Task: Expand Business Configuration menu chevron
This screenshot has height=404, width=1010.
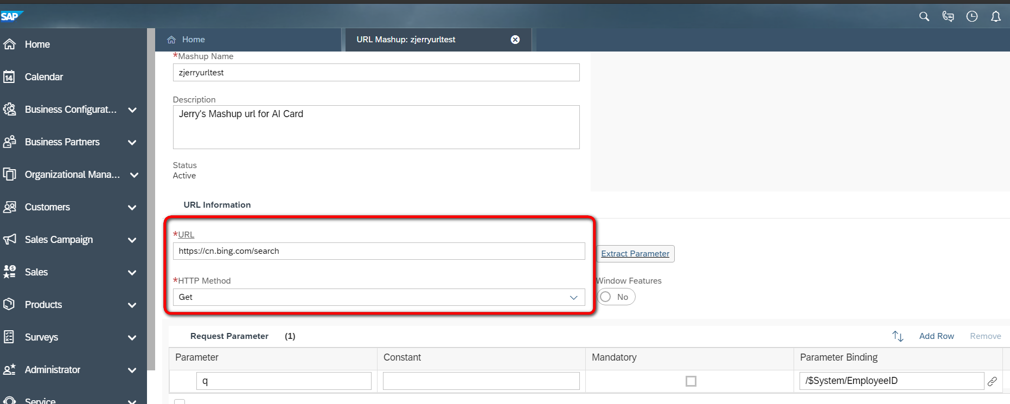Action: 132,110
